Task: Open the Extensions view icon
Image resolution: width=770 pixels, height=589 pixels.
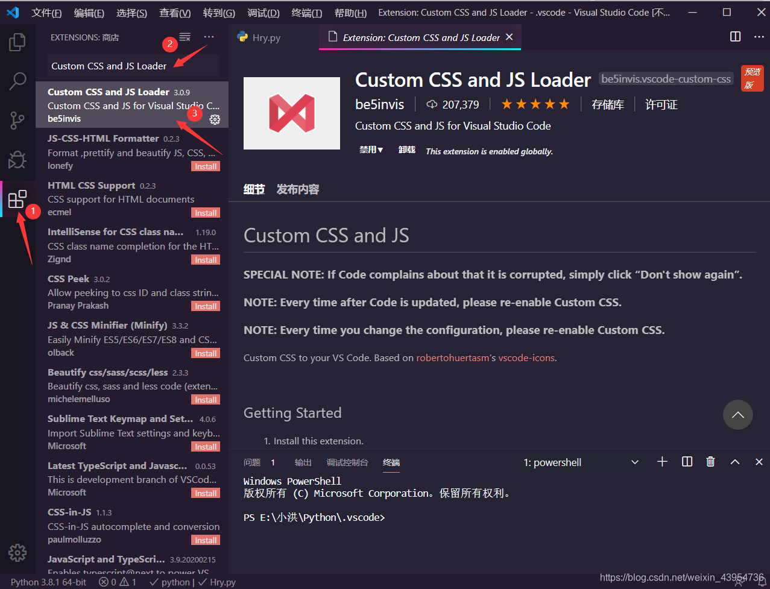Action: click(x=17, y=198)
